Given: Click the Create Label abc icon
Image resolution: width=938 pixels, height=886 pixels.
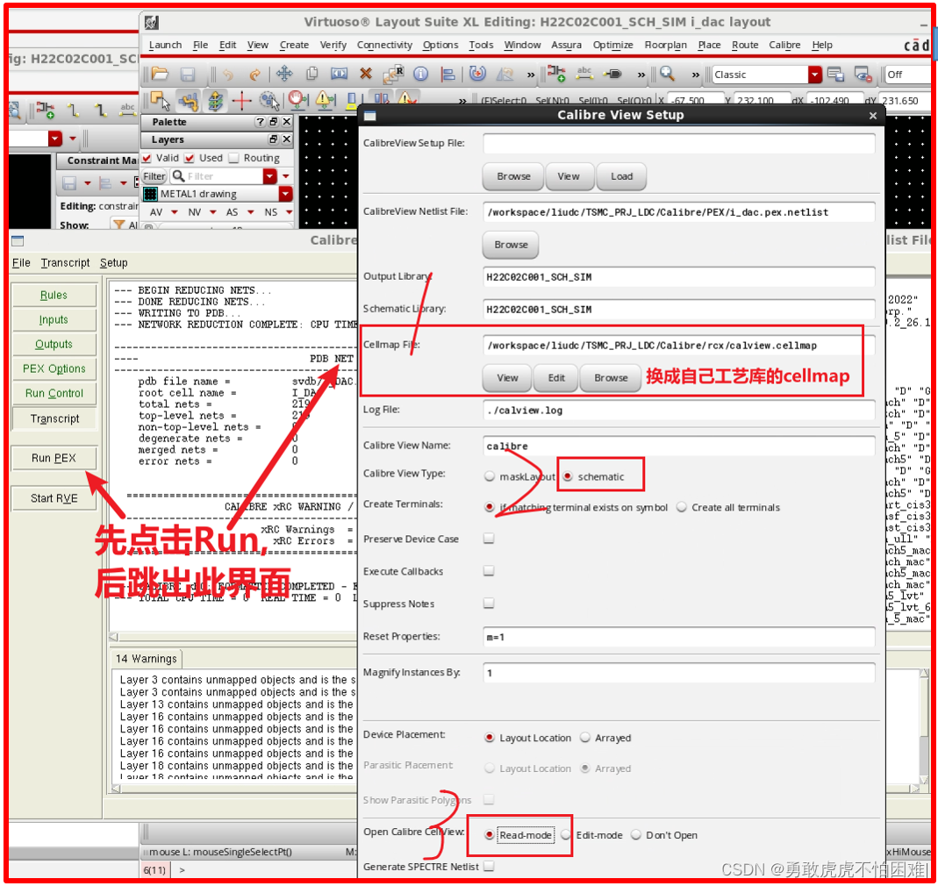Looking at the screenshot, I should pos(584,75).
